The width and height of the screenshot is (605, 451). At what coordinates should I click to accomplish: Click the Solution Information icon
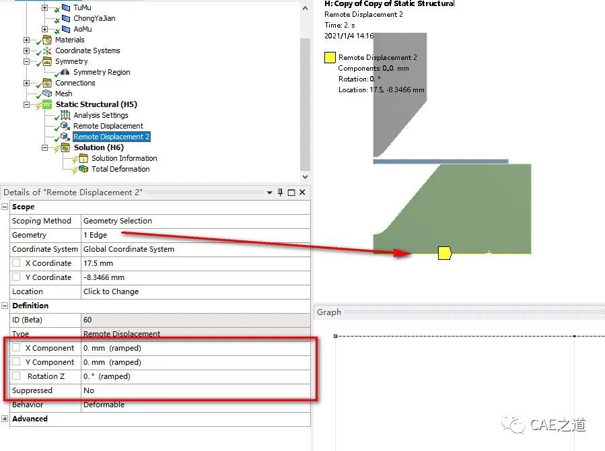[x=83, y=158]
